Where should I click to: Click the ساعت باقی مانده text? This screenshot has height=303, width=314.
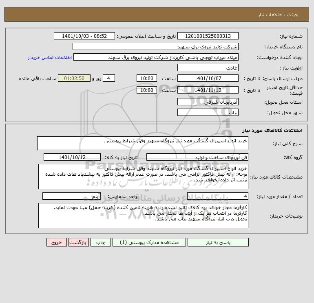pos(38,78)
